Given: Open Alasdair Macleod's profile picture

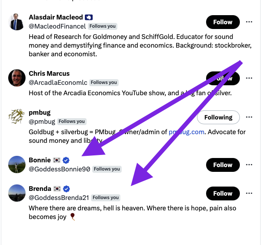Looking at the screenshot, I should coord(17,22).
